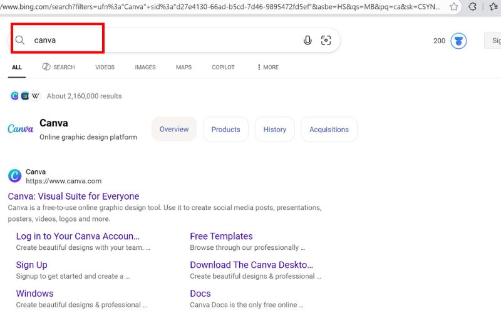Bookmark page with the star icon
Image resolution: width=501 pixels, height=313 pixels.
[x=454, y=7]
